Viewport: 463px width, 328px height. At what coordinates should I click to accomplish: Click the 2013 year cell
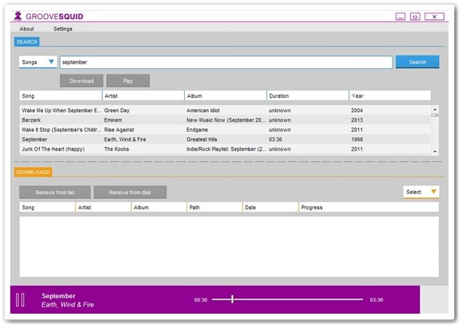pyautogui.click(x=357, y=120)
